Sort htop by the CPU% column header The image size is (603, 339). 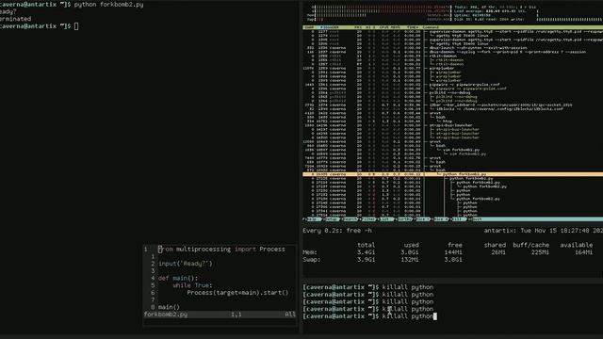coord(383,27)
